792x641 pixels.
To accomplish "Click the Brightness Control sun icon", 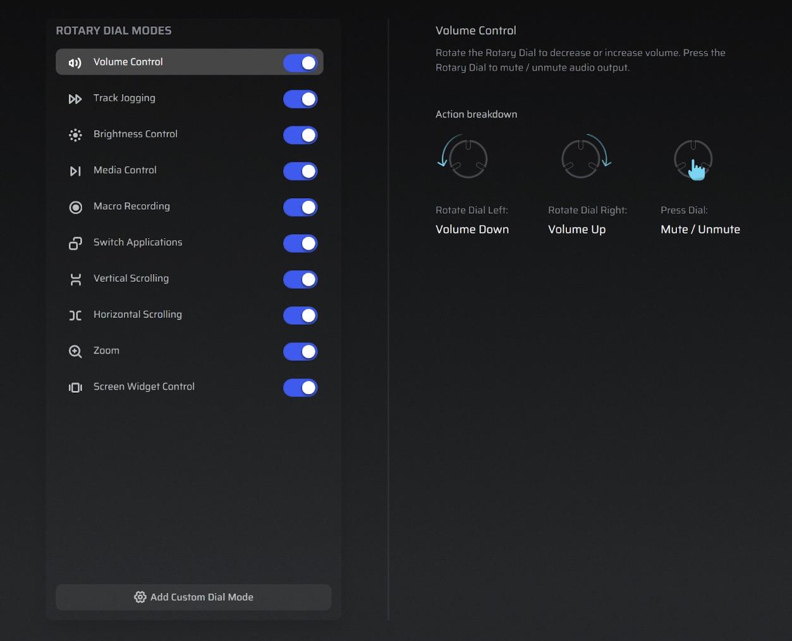I will [75, 135].
